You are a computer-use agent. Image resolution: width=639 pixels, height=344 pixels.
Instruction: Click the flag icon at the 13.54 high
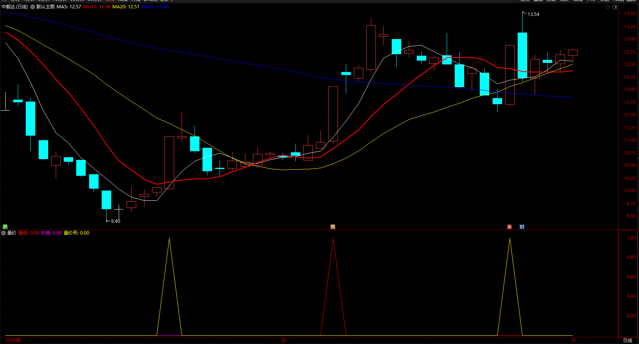pyautogui.click(x=524, y=13)
